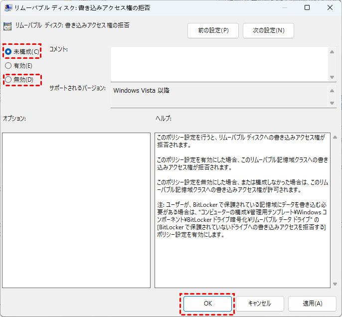342x317 pixels.
Task: Click the policy icon in the title bar
Action: click(x=7, y=8)
